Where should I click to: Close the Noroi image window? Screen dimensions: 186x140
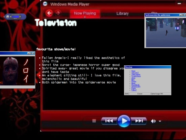point(33,53)
